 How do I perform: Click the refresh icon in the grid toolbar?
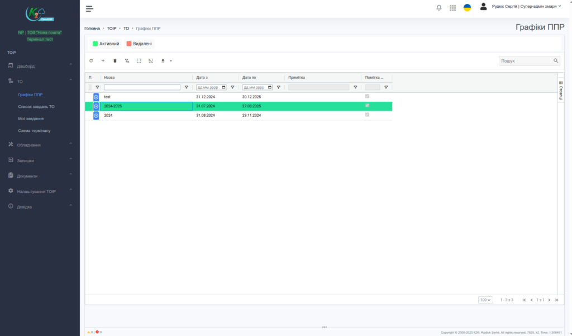pyautogui.click(x=92, y=60)
